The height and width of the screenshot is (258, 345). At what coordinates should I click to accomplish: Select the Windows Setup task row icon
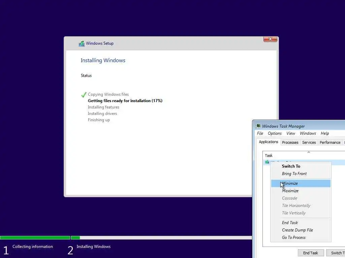pyautogui.click(x=267, y=162)
